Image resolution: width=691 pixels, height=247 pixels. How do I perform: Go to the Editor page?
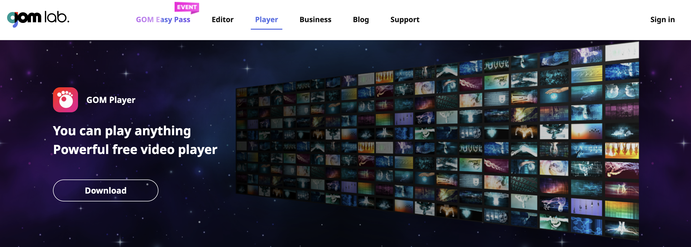pyautogui.click(x=222, y=20)
